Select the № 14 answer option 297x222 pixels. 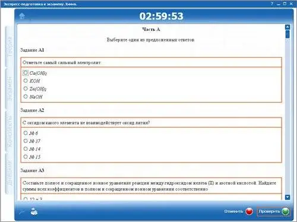pos(26,149)
